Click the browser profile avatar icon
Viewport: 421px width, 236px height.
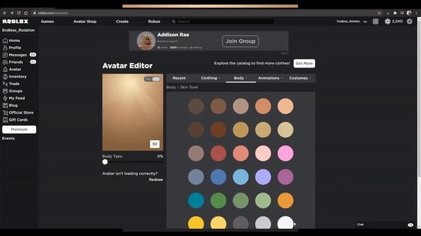coord(409,13)
